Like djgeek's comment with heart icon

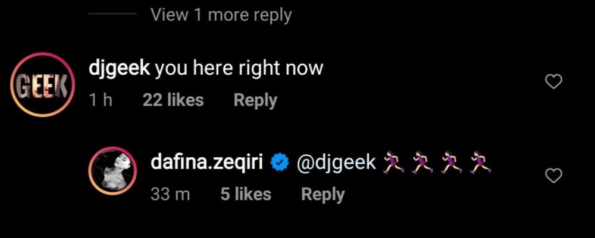[554, 82]
